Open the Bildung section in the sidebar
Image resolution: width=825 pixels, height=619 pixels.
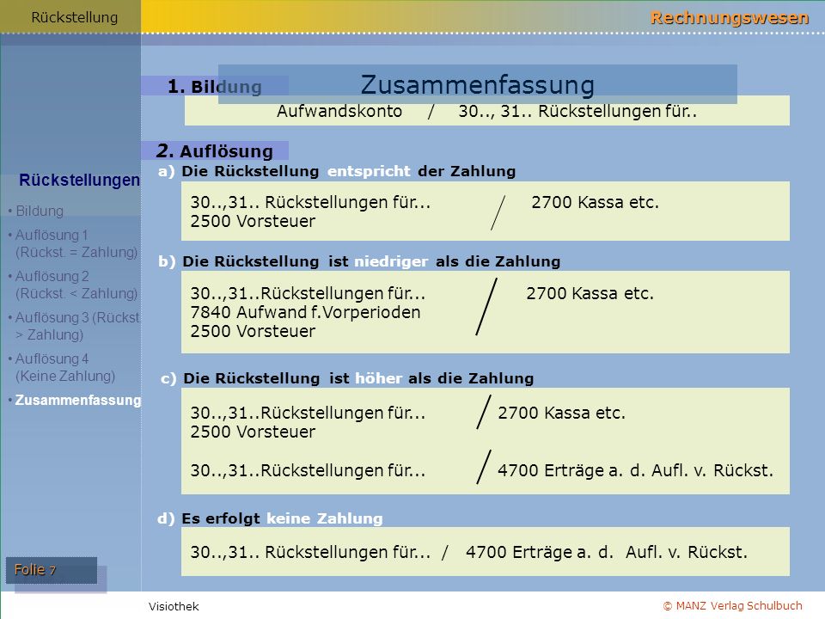40,211
